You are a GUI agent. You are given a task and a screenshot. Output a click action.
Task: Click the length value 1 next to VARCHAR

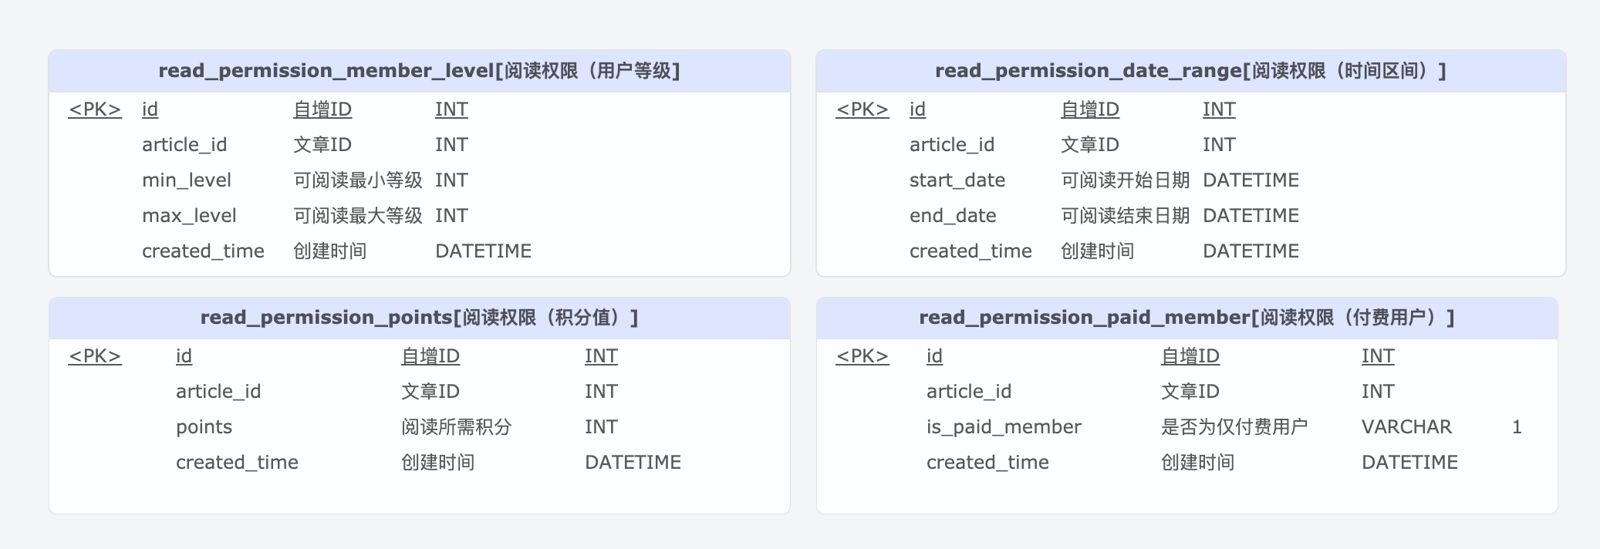coord(1517,427)
